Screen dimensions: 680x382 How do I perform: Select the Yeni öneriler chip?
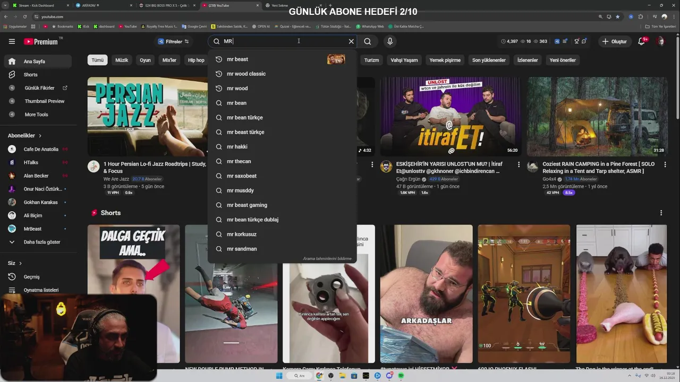(x=563, y=60)
